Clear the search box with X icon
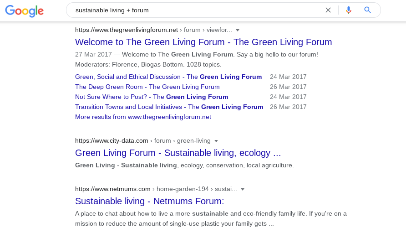Viewport: 406px width, 238px height. tap(328, 10)
